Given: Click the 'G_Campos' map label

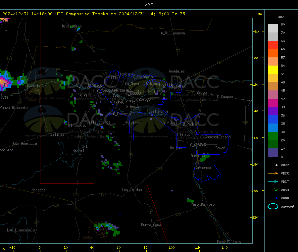Looking at the screenshot, I should click(x=225, y=97).
